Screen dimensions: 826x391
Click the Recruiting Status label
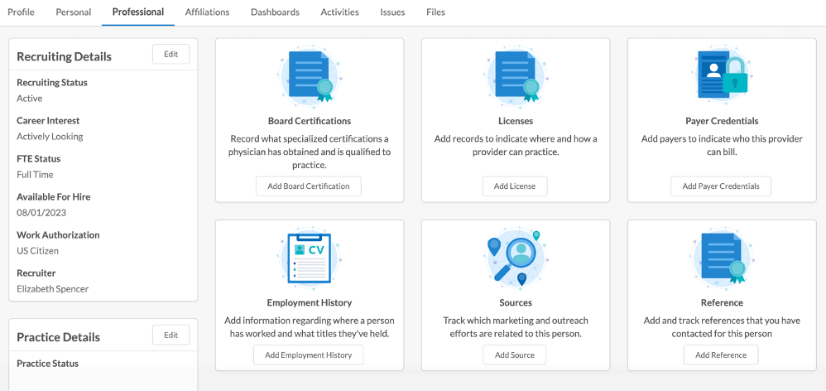[52, 82]
